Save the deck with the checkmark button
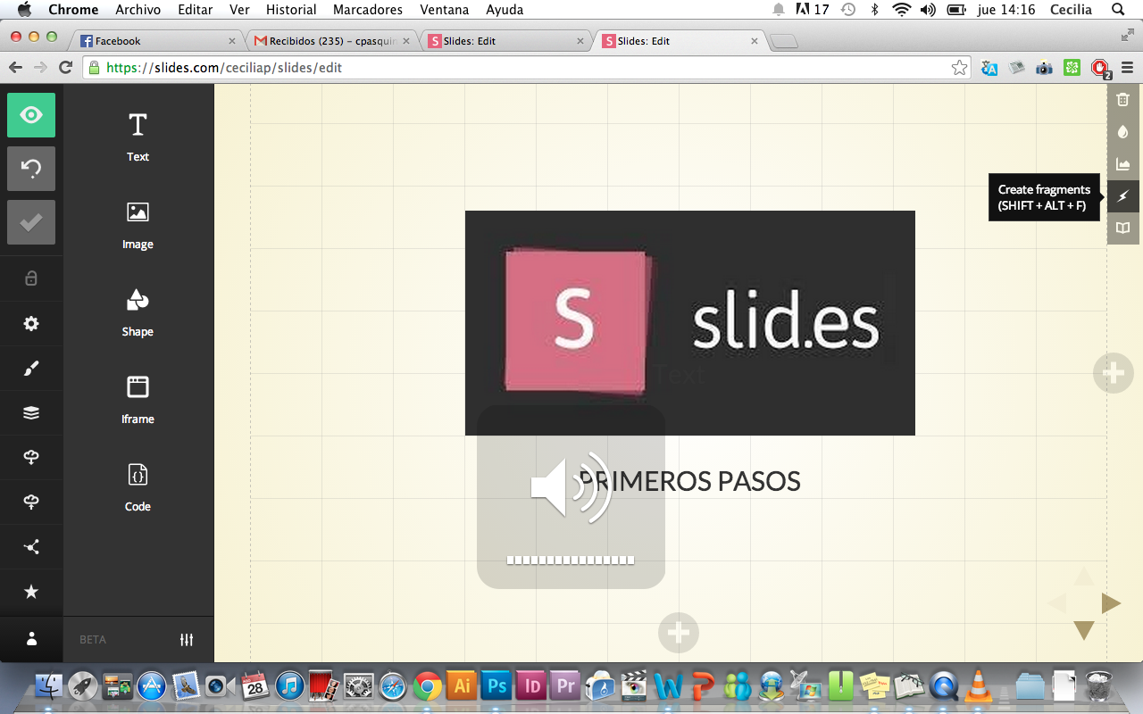This screenshot has height=714, width=1143. (x=31, y=222)
